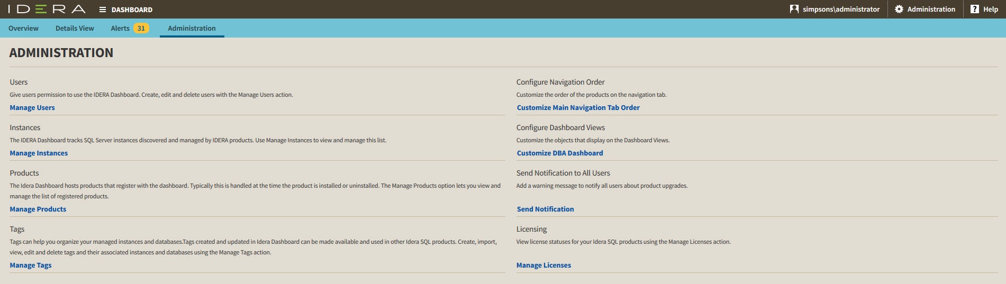The height and width of the screenshot is (284, 1006).
Task: Open the Manage Users link
Action: click(x=32, y=107)
